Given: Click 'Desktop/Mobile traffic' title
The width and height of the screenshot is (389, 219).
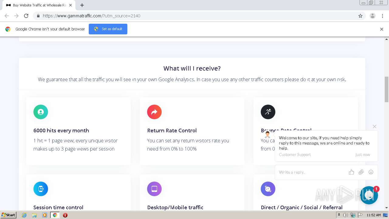Looking at the screenshot, I should pyautogui.click(x=175, y=207).
